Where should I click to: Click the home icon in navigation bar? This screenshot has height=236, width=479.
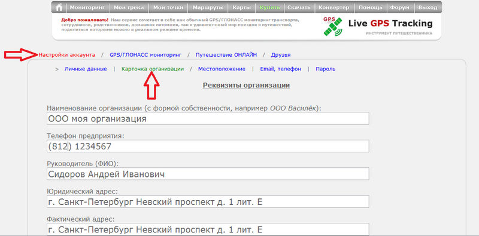tap(59, 7)
